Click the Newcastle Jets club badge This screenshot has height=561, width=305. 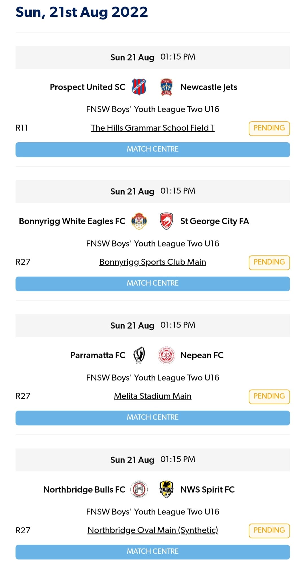[x=167, y=87]
